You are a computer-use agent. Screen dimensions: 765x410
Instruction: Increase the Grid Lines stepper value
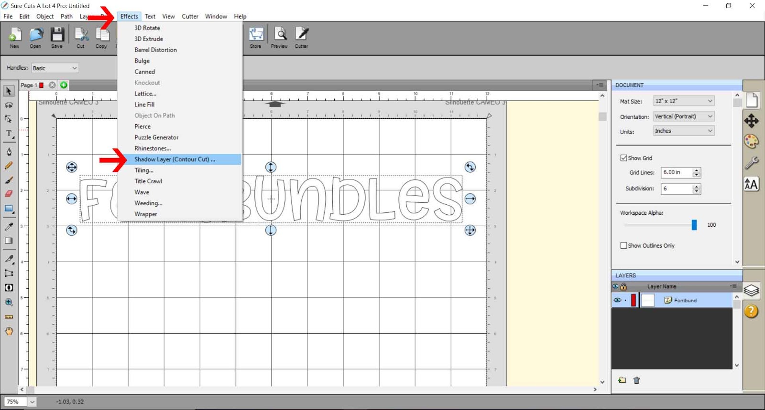coord(697,170)
